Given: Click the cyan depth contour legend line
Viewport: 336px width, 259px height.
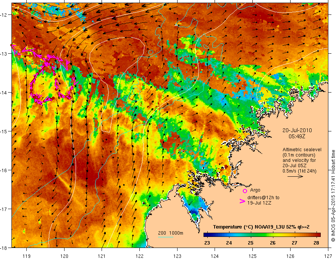Looking at the screenshot, I should (166, 237).
